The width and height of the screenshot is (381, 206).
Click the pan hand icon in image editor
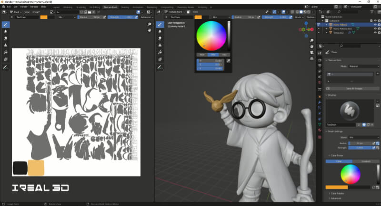point(150,30)
